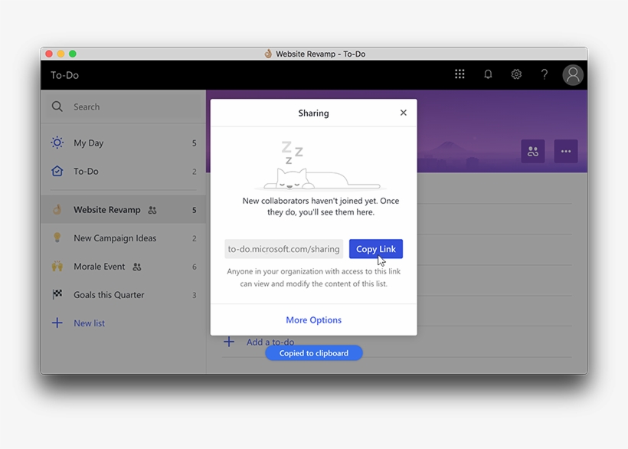Click the green maximize window button
The height and width of the screenshot is (449, 628).
(x=73, y=54)
